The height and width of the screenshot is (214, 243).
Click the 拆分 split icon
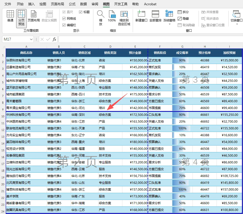click(180, 12)
